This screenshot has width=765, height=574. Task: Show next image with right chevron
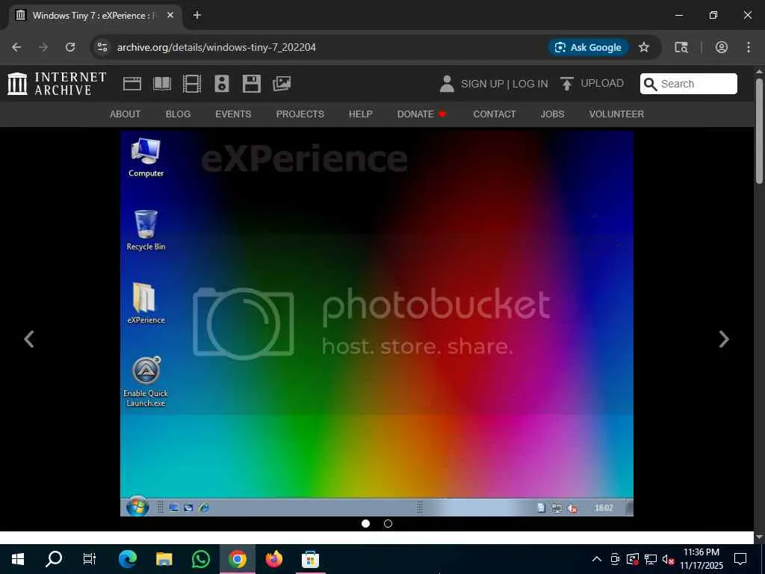(x=724, y=339)
